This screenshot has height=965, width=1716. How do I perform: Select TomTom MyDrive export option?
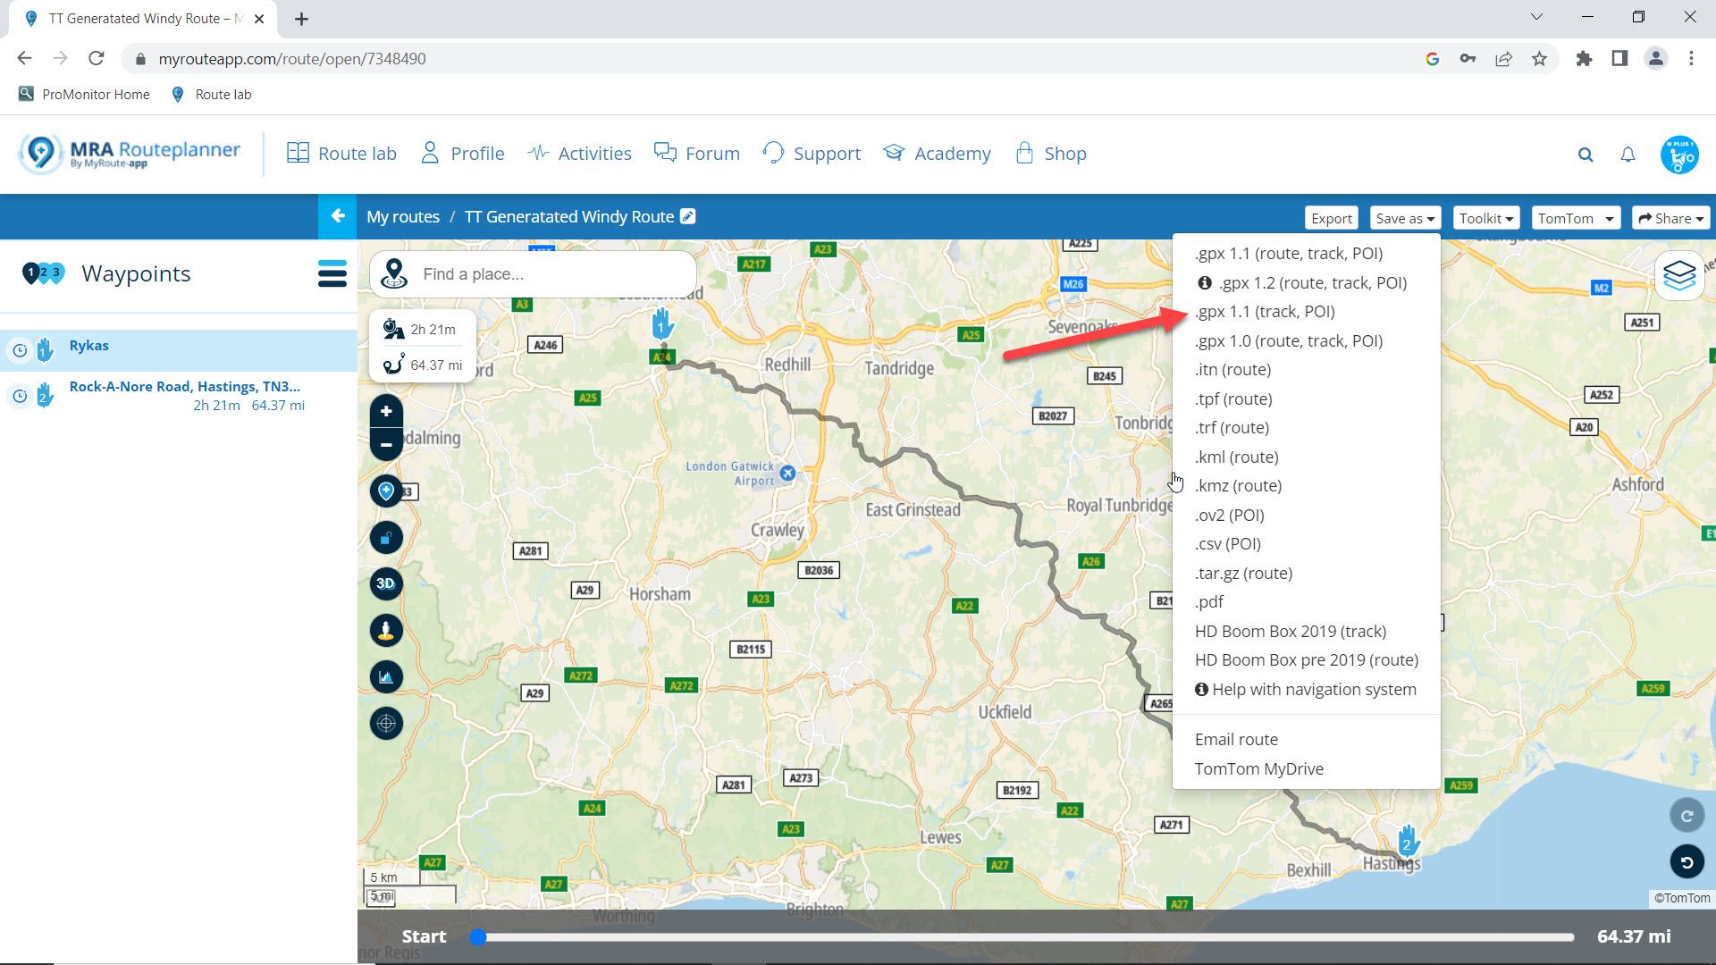click(x=1258, y=767)
